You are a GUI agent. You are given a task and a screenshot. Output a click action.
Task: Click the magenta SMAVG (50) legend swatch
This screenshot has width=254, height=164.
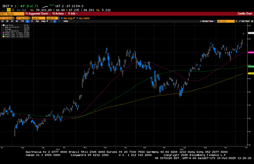point(3,33)
